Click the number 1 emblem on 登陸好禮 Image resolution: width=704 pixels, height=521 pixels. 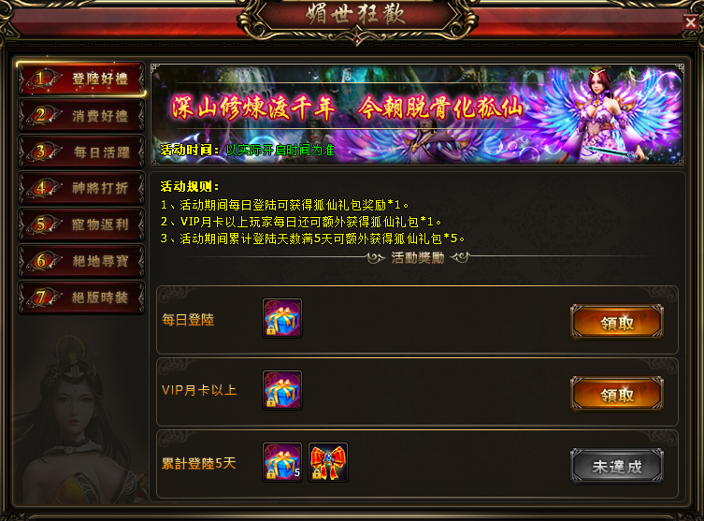[x=41, y=80]
